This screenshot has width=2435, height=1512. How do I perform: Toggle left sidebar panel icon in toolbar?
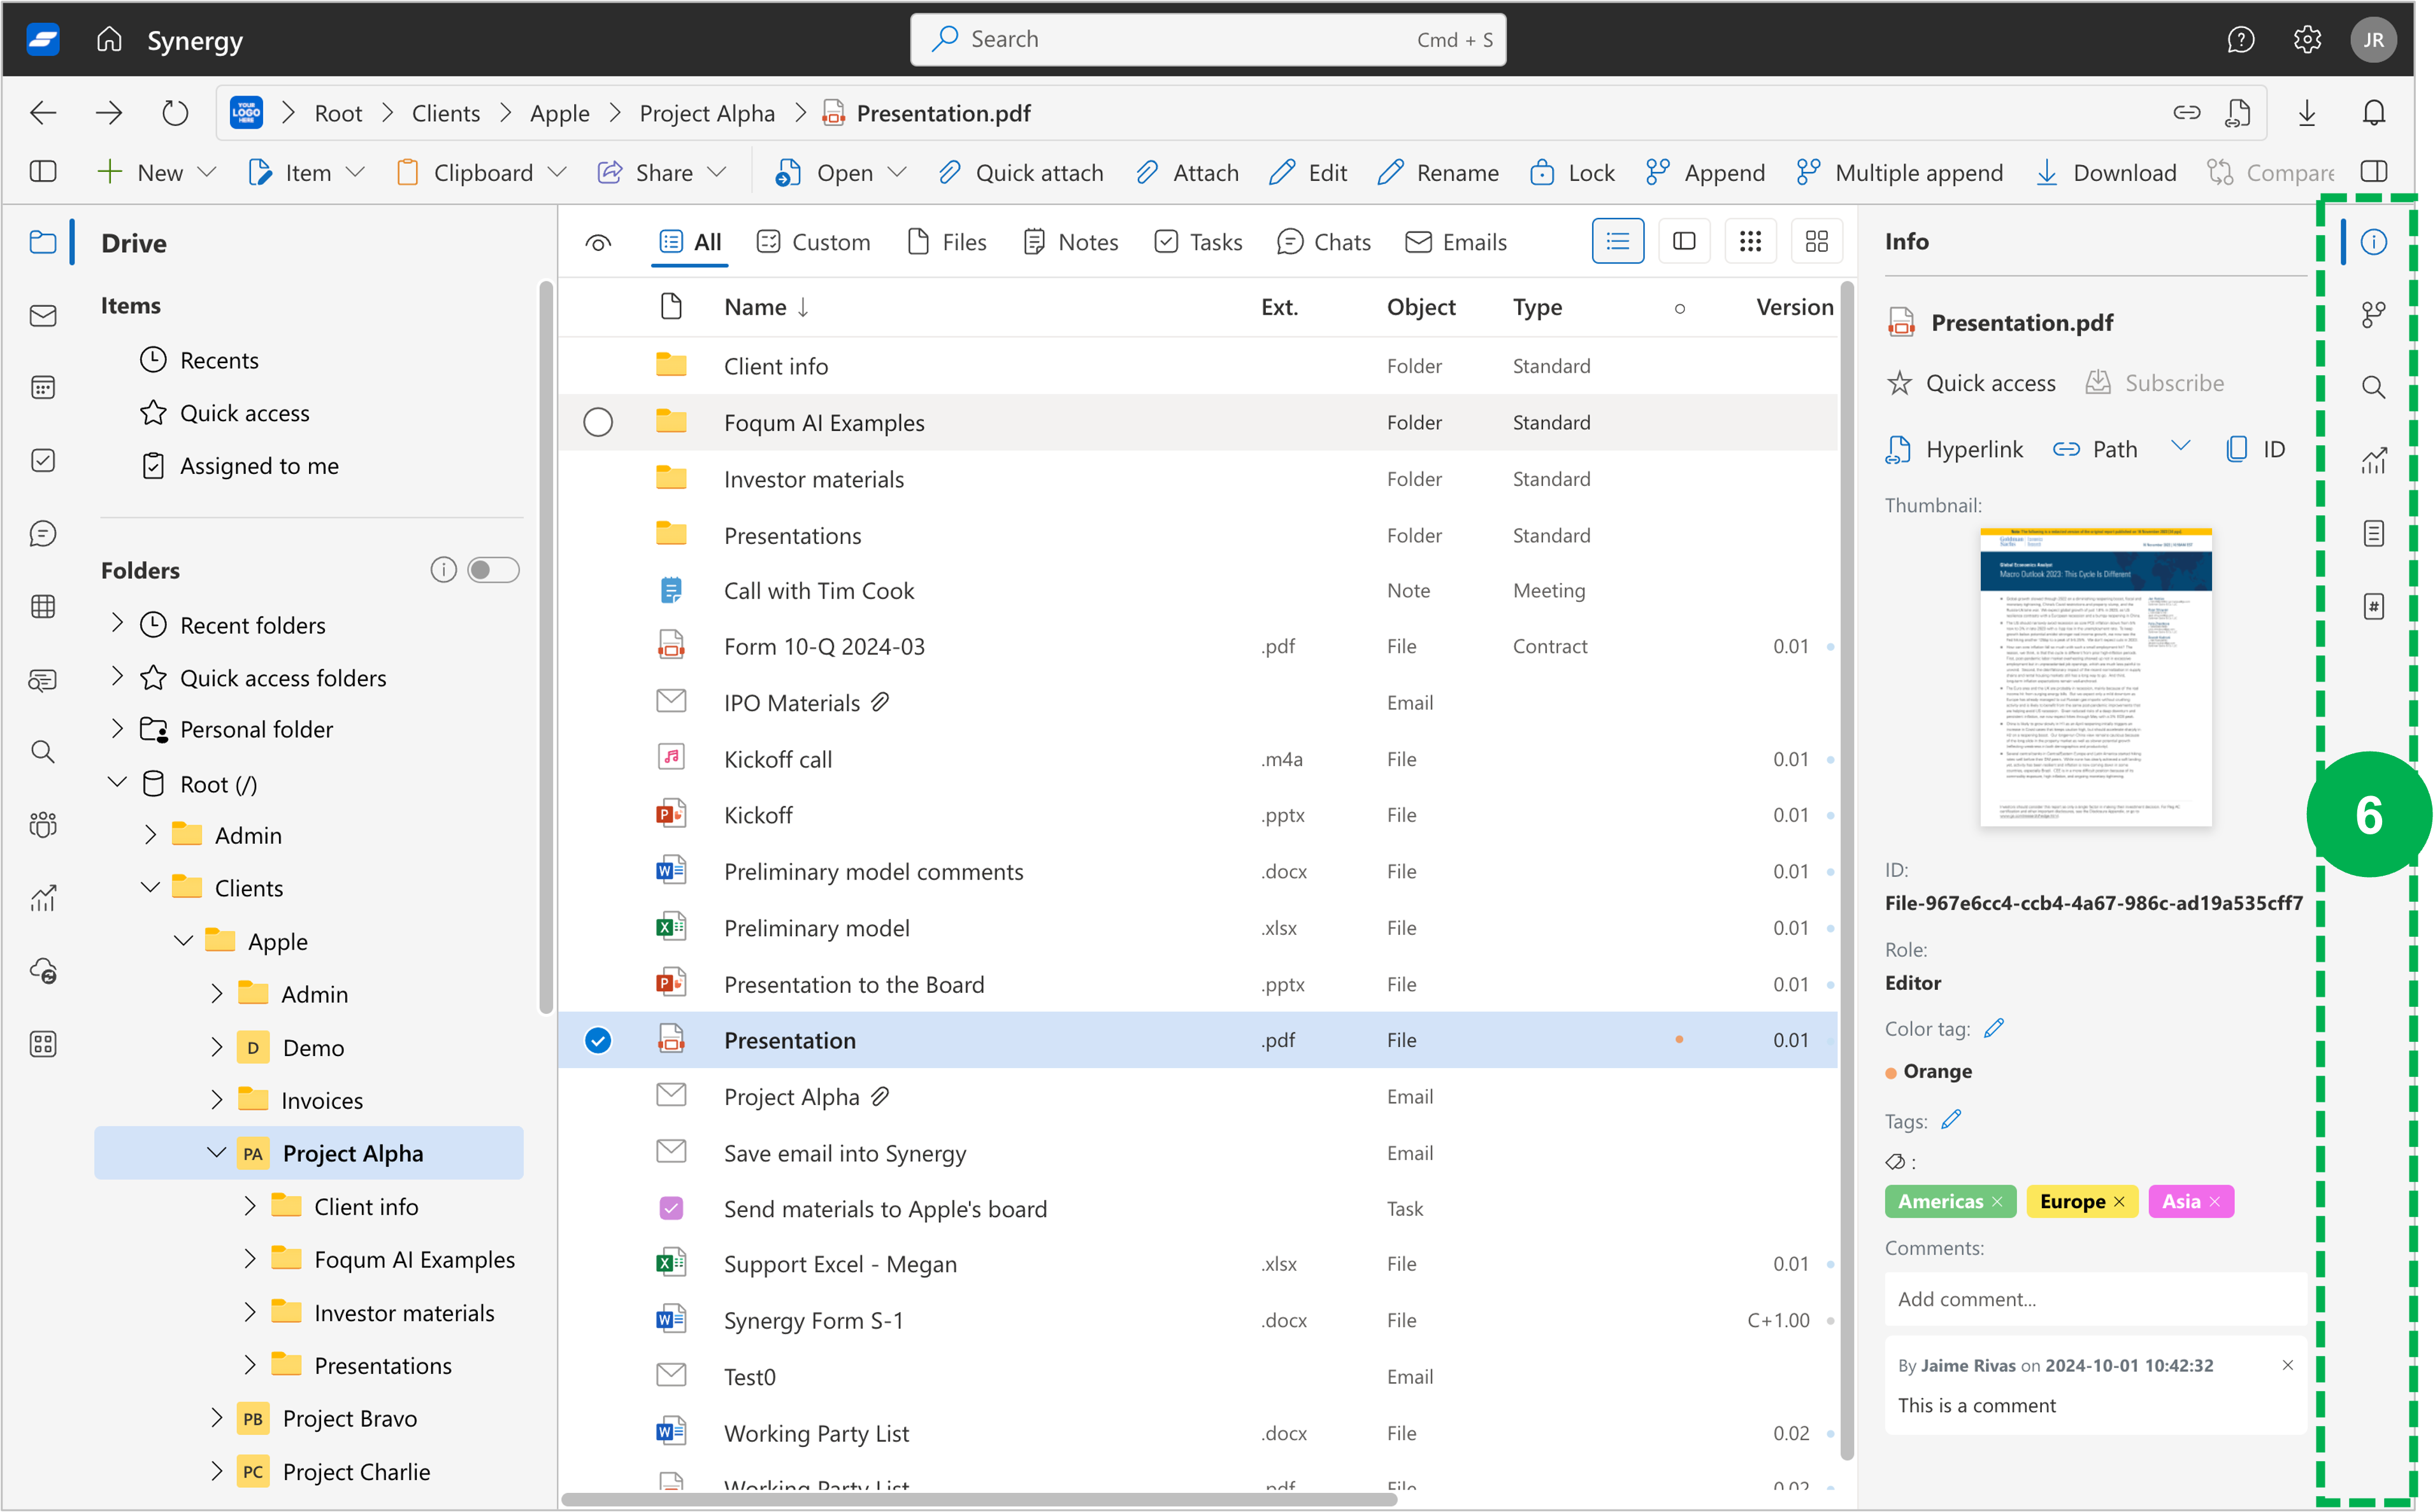coord(43,172)
